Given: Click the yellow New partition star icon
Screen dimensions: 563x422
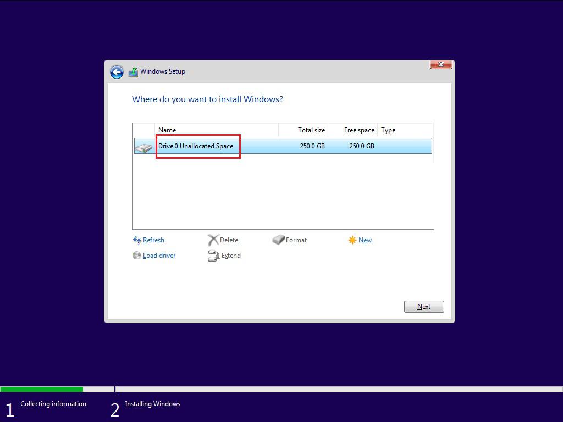Looking at the screenshot, I should tap(352, 240).
